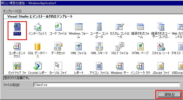183x100 pixels.
Task: Select the クラス (Class) template icon
Action: pos(17,27)
